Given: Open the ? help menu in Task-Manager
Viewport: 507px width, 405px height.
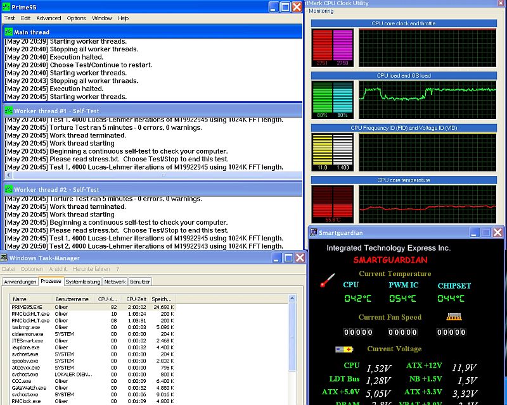Looking at the screenshot, I should [118, 269].
